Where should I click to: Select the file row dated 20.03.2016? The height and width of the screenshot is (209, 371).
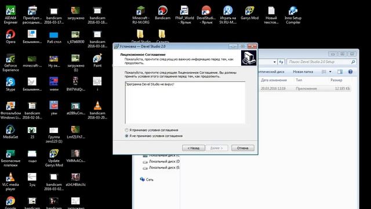(305, 89)
